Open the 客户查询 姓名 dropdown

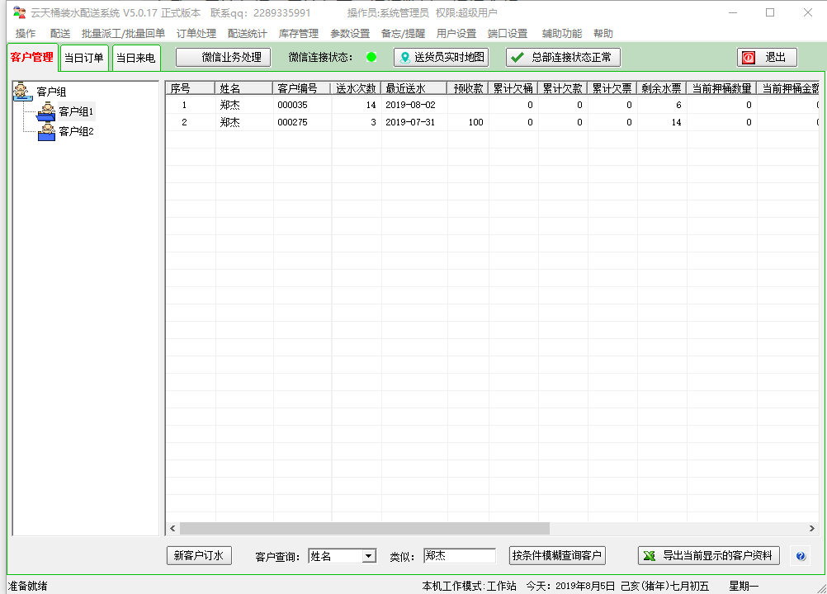point(369,556)
